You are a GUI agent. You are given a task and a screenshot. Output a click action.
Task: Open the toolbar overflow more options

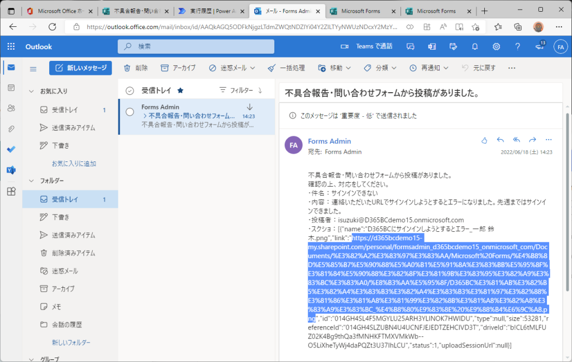point(512,68)
